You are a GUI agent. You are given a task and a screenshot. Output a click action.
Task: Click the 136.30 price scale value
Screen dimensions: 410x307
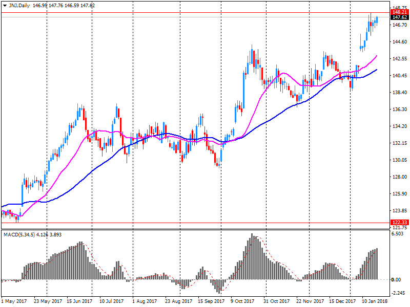pos(399,109)
